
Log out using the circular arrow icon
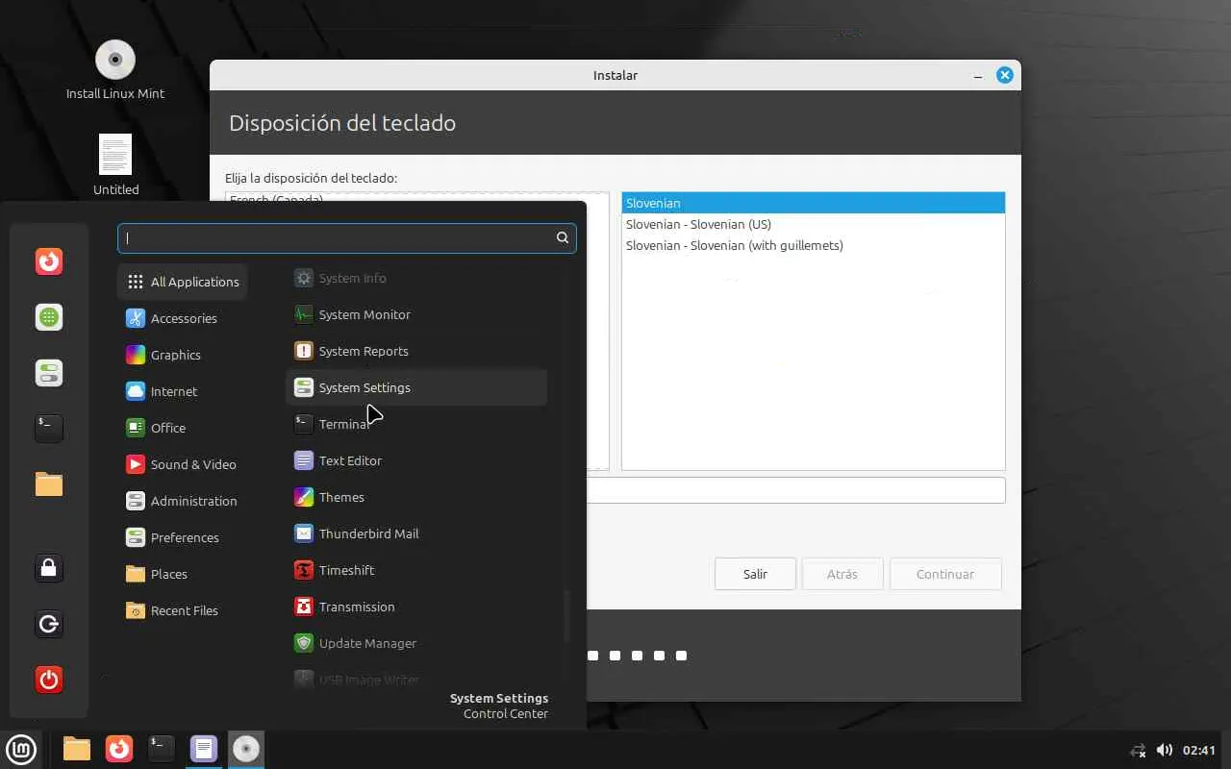pos(49,625)
